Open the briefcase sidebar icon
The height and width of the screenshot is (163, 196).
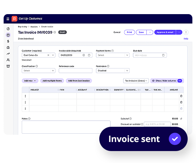tap(8, 47)
